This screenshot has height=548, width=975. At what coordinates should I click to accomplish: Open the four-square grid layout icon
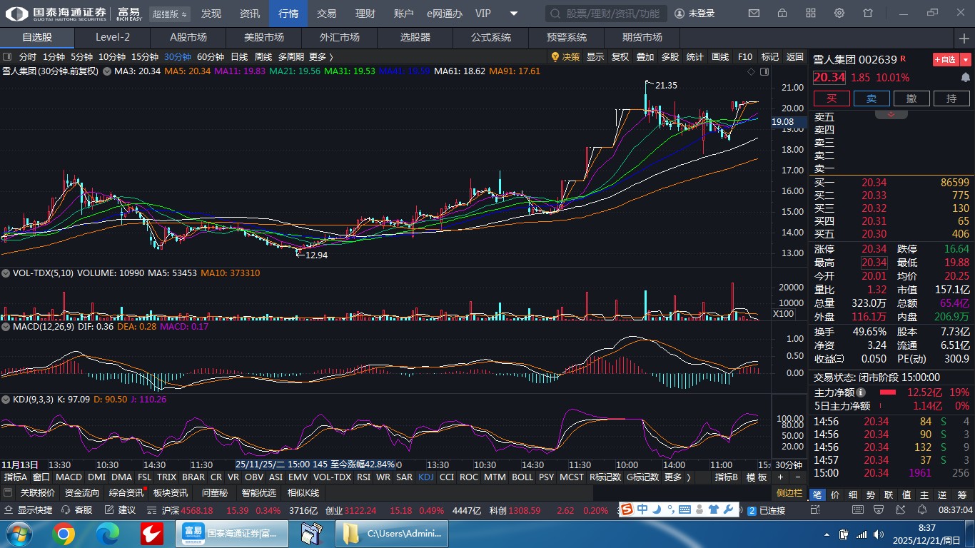tap(811, 14)
